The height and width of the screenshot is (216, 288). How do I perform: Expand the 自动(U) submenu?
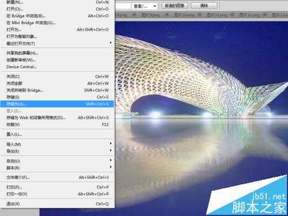tap(57, 161)
